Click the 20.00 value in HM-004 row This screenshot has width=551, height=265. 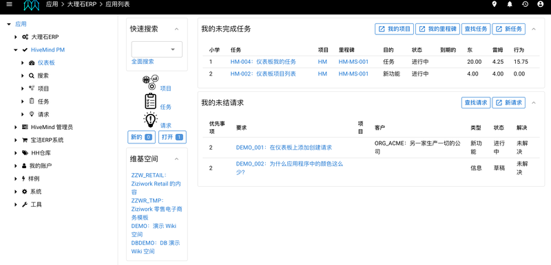pos(474,62)
